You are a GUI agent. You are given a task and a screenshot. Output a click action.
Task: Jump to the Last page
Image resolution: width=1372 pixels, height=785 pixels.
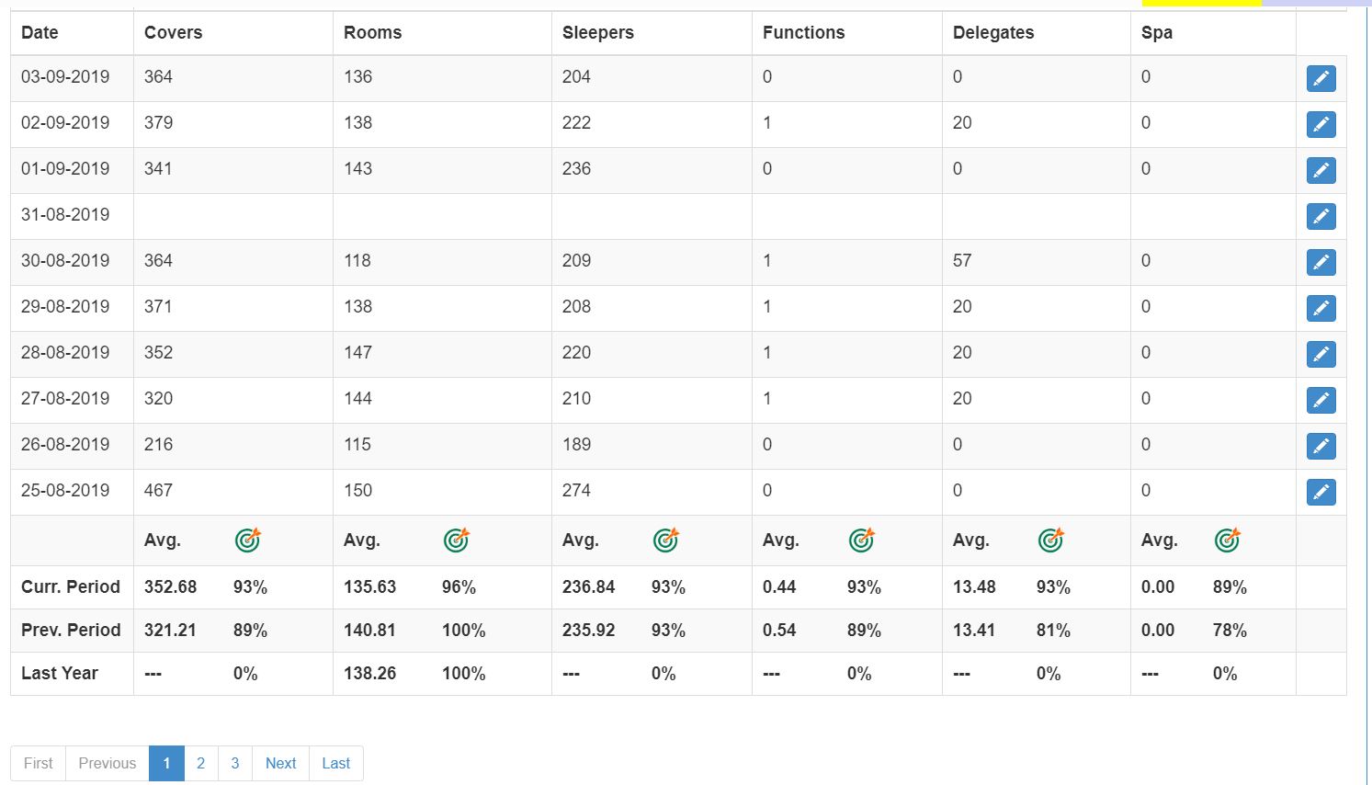coord(335,763)
